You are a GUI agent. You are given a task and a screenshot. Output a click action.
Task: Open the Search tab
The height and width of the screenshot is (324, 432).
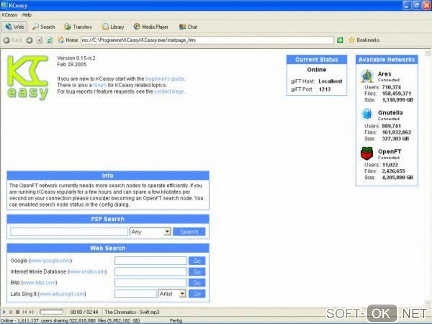pos(44,27)
